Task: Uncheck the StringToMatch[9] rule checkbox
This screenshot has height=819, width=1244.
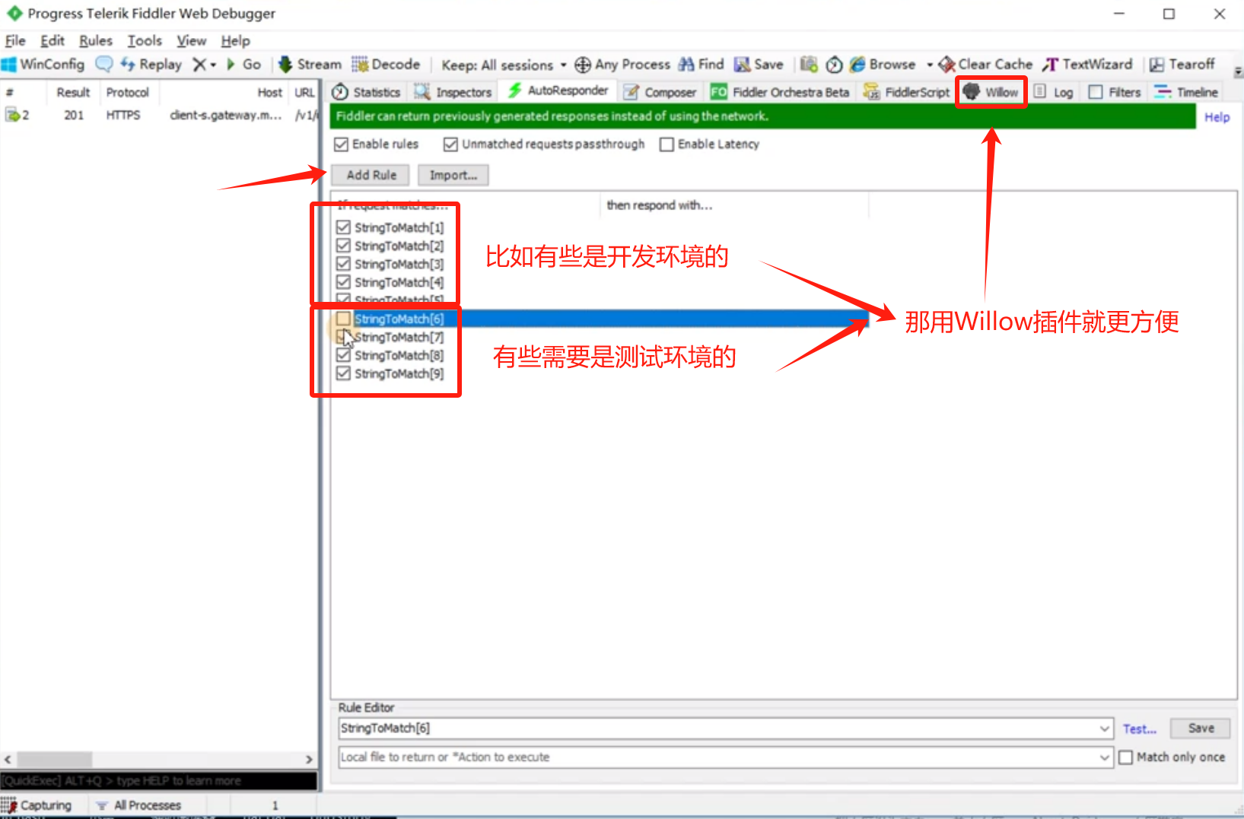Action: tap(343, 373)
